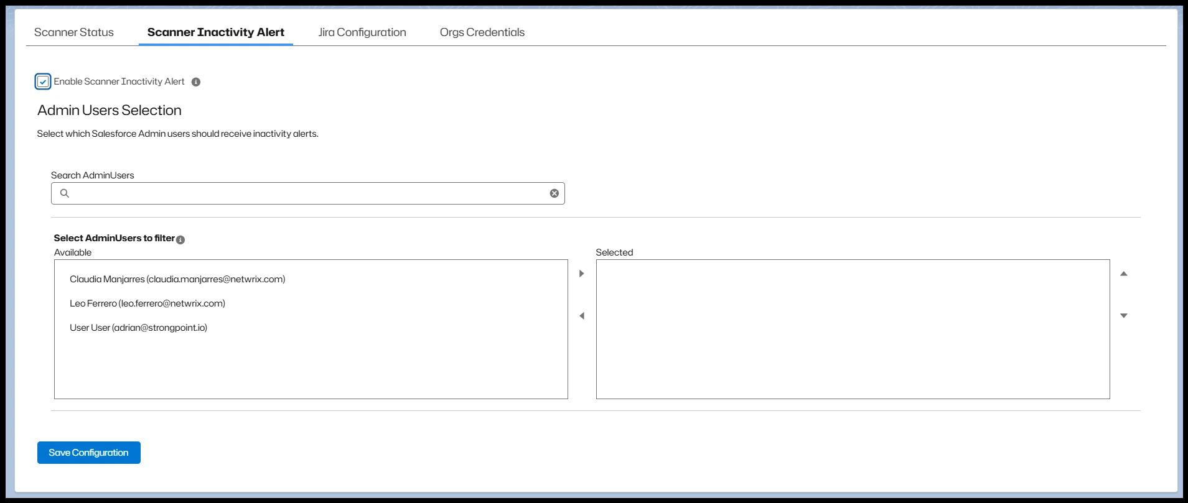Screen dimensions: 1188x503
Task: Uncheck the Enable Scanner Inactivity Alert checkbox
Action: pyautogui.click(x=43, y=81)
